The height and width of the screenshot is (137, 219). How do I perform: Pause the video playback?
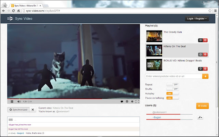(x=12, y=102)
